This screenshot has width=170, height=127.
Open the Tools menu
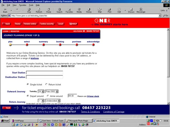[x=31, y=5]
